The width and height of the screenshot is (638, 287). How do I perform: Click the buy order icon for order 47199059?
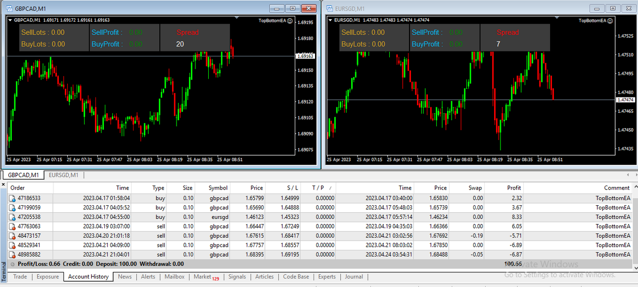tap(12, 208)
